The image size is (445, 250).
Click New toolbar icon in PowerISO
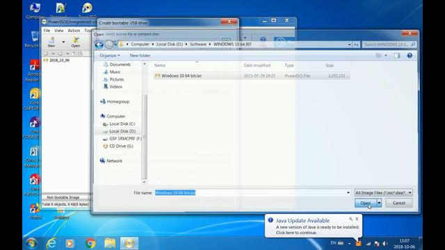[x=51, y=42]
